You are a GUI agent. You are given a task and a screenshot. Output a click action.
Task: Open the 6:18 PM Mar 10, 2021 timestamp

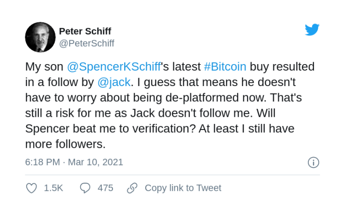(74, 162)
